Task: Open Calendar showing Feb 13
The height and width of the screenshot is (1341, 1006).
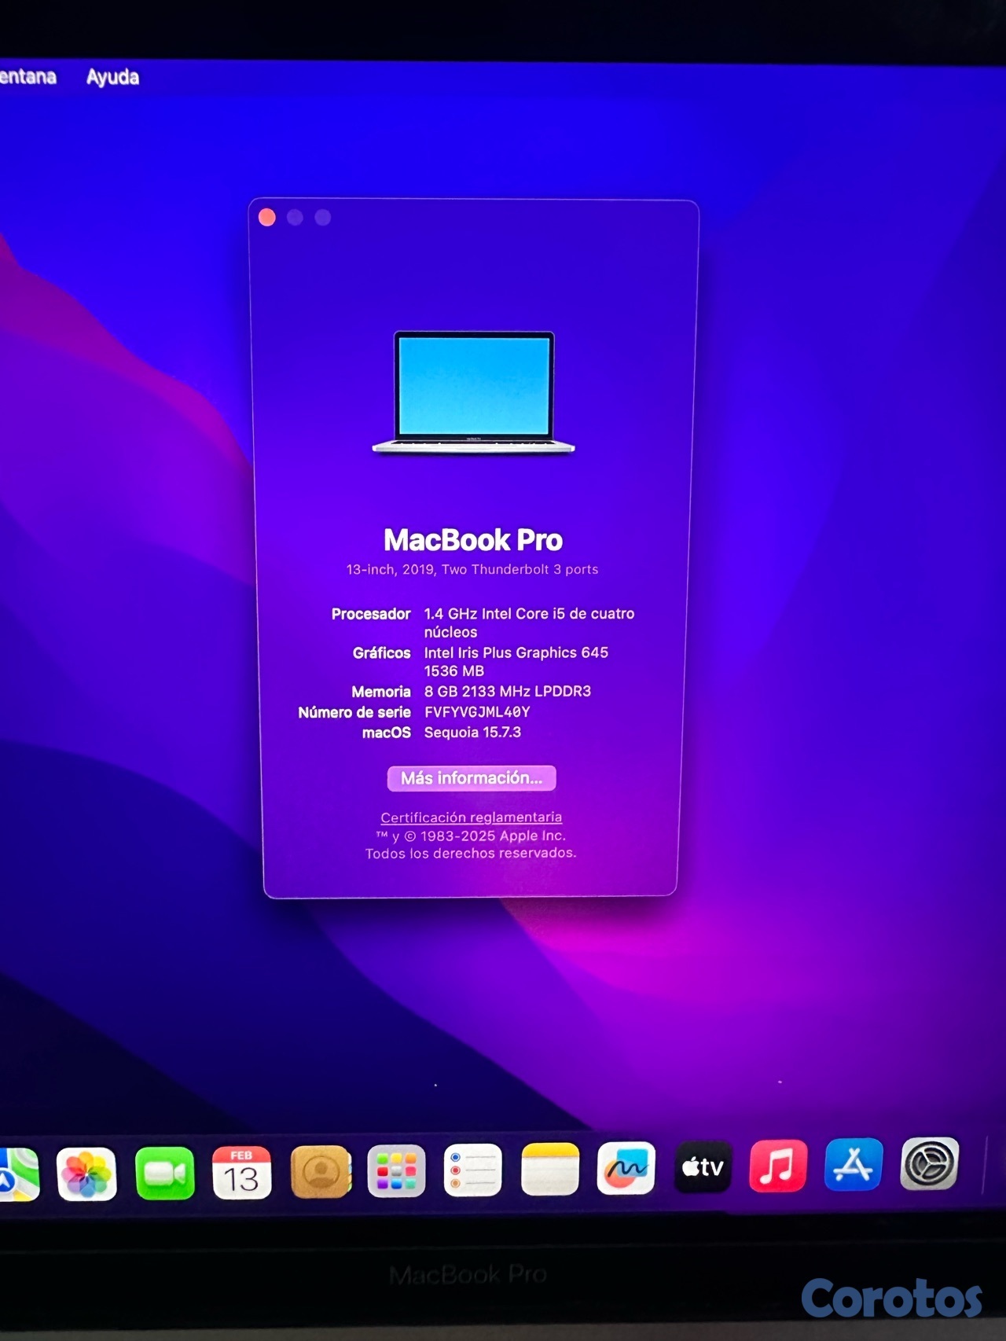Action: tap(242, 1173)
